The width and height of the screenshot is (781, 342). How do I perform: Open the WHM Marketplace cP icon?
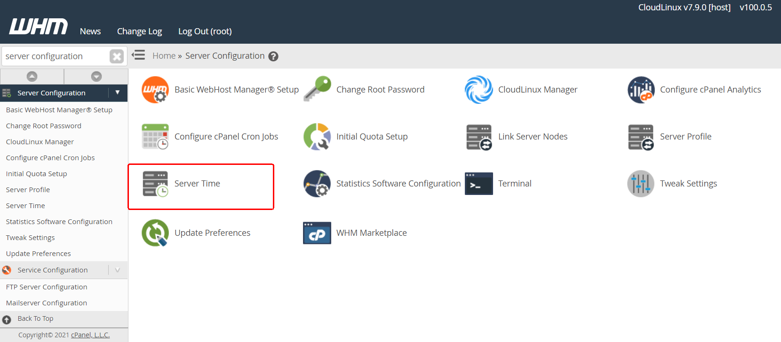click(317, 233)
